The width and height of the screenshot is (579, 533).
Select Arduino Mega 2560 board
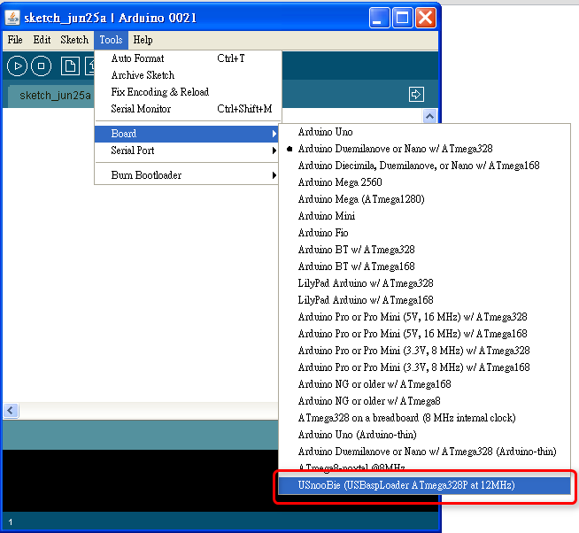tap(425, 182)
